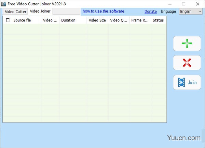Sort by the Source file column header
Screen dimensions: 205x148
pos(22,20)
